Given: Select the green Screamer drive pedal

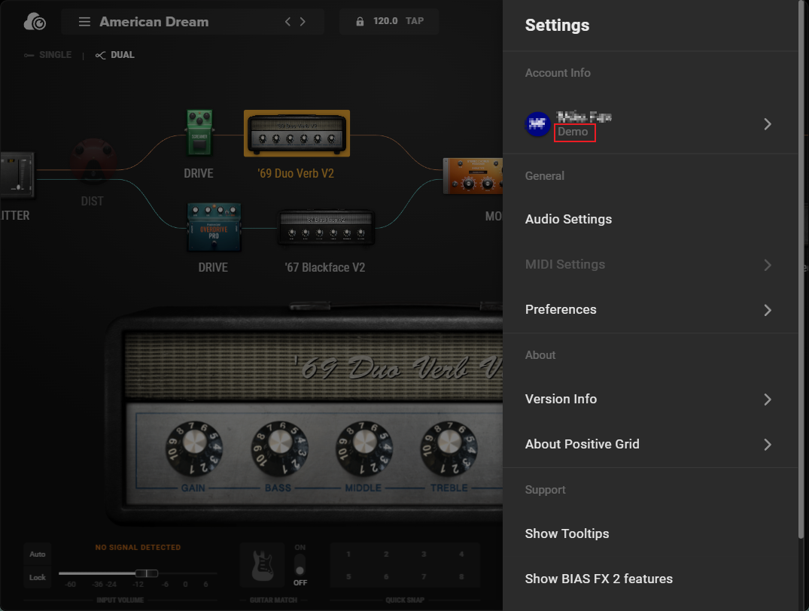Looking at the screenshot, I should click(x=199, y=132).
